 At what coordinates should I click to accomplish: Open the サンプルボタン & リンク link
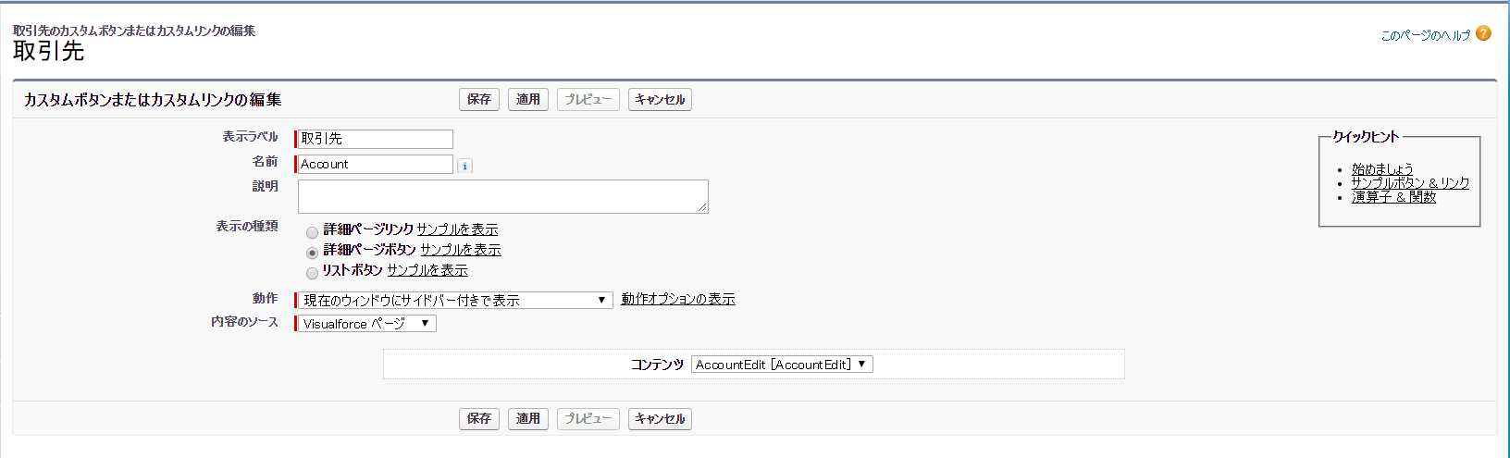point(1410,182)
